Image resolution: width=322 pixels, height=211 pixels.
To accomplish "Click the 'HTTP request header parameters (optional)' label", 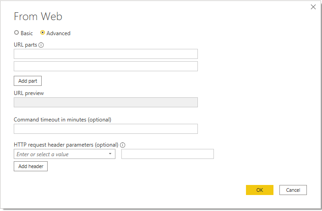I will pyautogui.click(x=66, y=145).
